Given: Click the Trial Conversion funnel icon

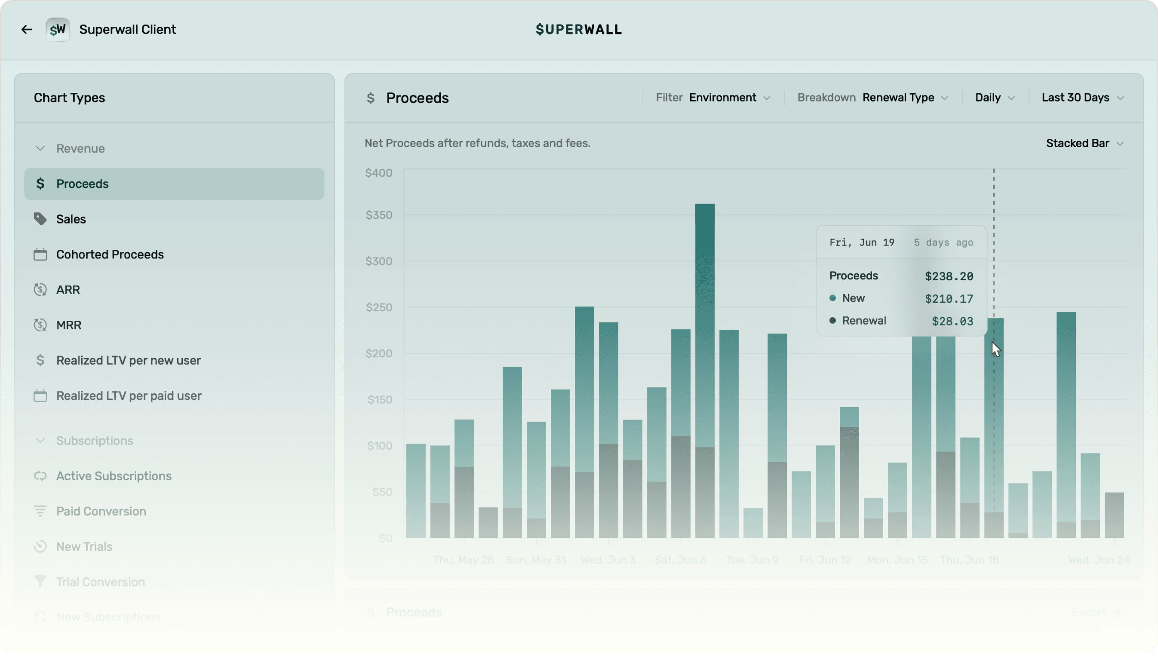Looking at the screenshot, I should click(40, 582).
